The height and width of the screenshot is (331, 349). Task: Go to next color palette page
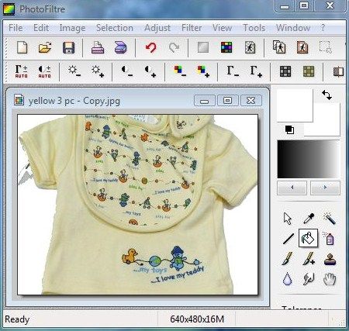tap(325, 188)
